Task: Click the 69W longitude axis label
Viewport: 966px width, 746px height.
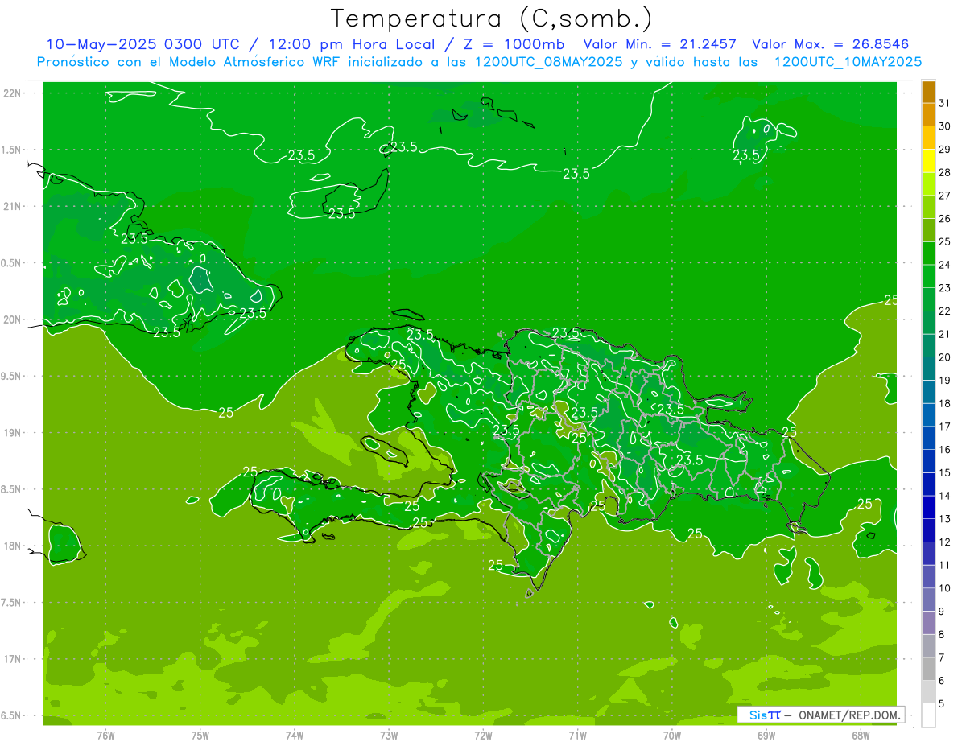Action: pos(766,735)
